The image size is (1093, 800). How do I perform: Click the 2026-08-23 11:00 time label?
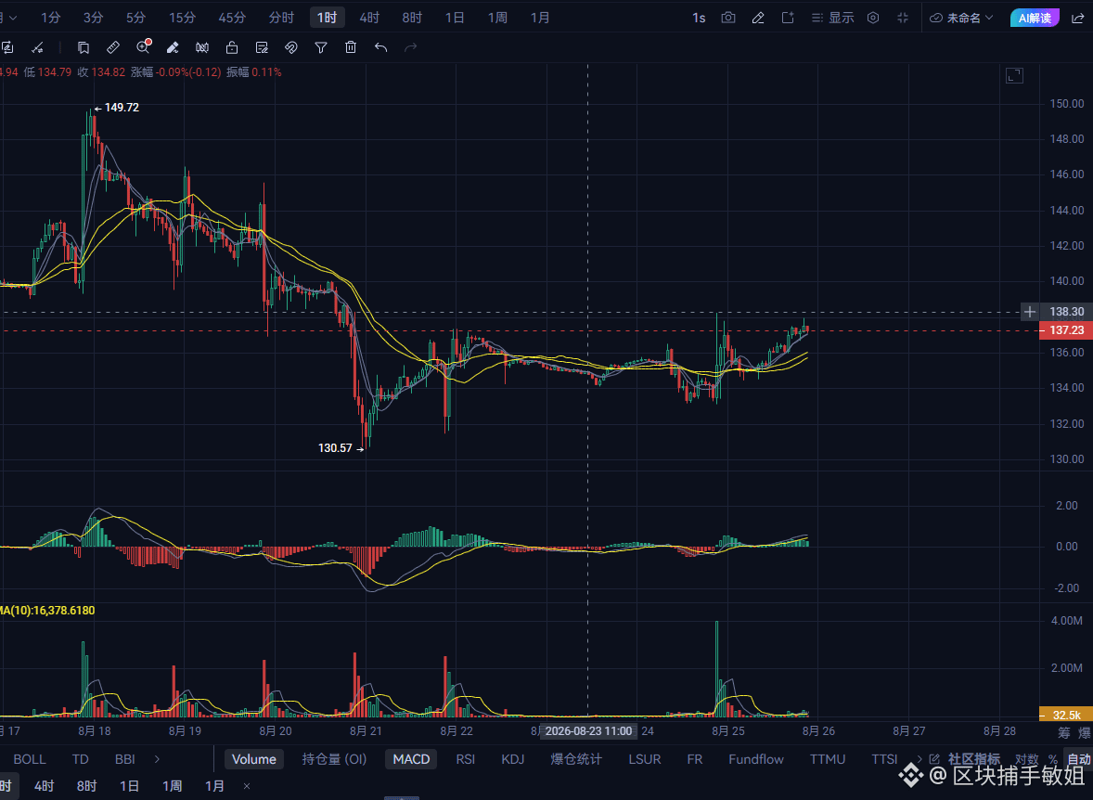[x=588, y=731]
